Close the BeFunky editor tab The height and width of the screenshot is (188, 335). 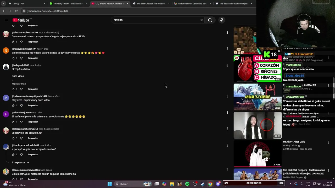pos(210,4)
